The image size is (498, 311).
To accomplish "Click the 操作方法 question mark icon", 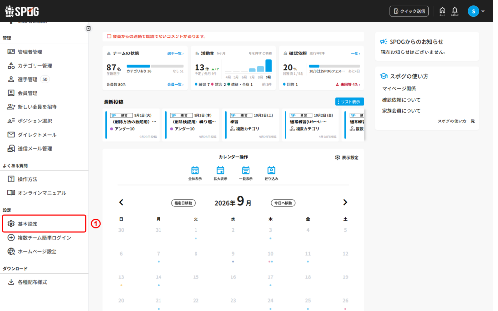I will coord(11,179).
